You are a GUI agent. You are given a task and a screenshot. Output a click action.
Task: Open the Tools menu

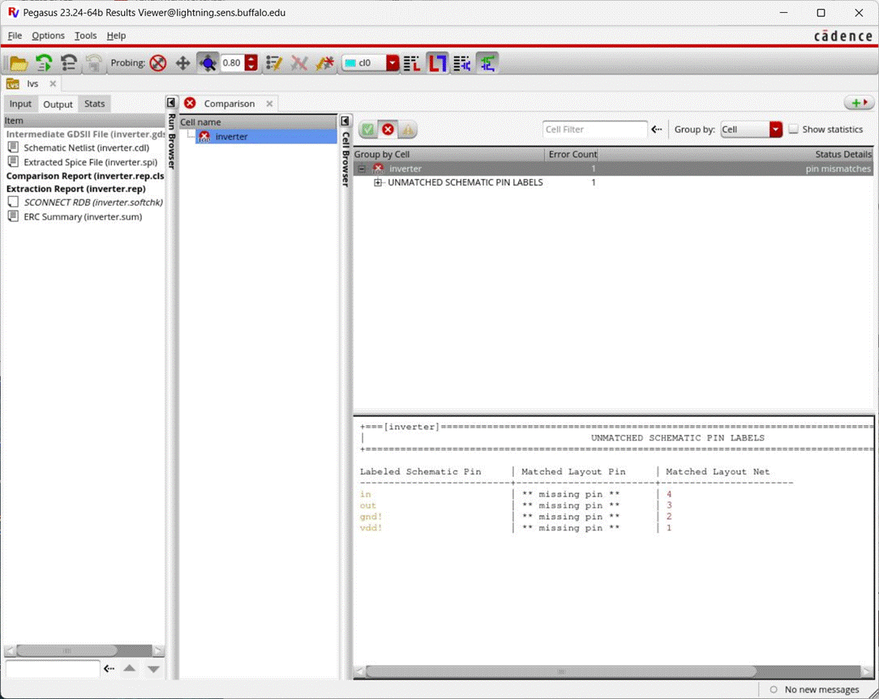(x=85, y=36)
